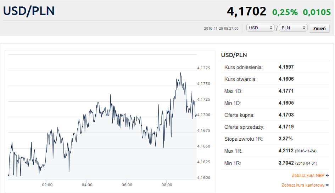Open the PLN quote currency dropdown
Image resolution: width=335 pixels, height=193 pixels.
293,28
